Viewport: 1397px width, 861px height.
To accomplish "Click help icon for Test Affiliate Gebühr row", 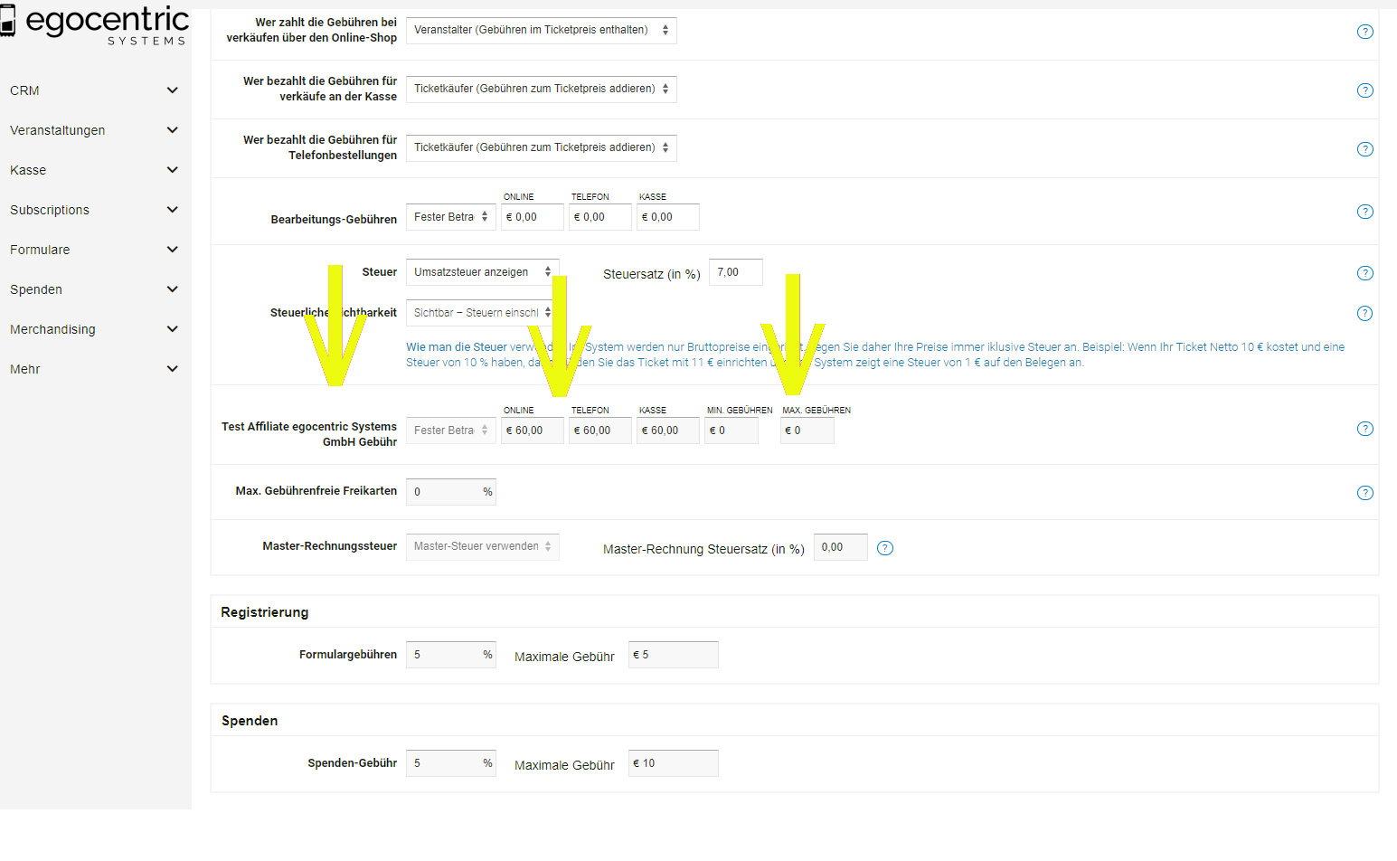I will point(1365,429).
